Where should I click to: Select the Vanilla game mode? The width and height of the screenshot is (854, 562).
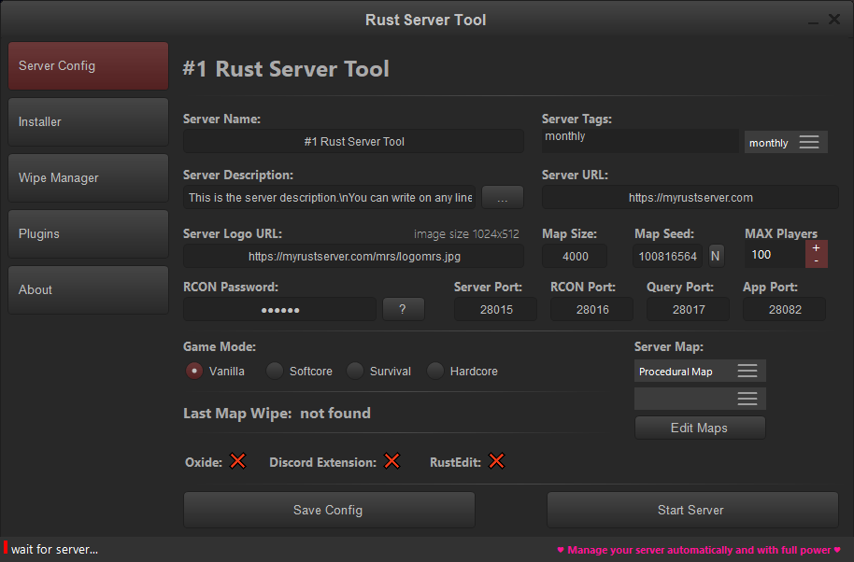pyautogui.click(x=194, y=372)
